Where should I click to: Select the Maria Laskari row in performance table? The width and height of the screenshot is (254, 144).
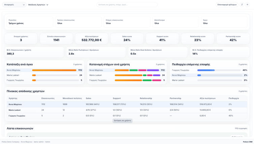click(x=127, y=110)
